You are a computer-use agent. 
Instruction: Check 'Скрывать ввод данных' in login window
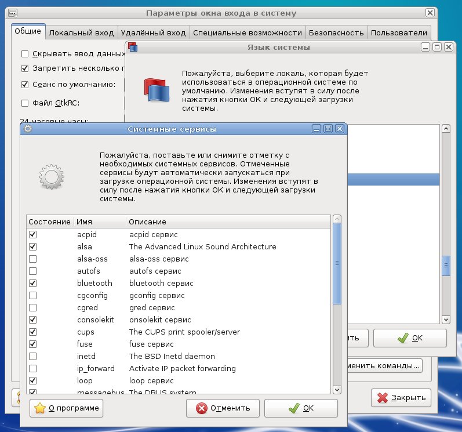(25, 54)
